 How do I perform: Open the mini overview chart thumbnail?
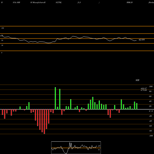click(x=76, y=148)
